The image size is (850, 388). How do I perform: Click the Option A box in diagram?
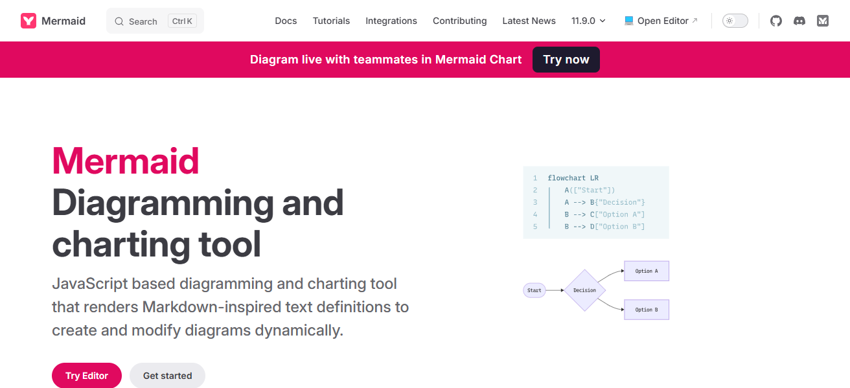tap(647, 271)
